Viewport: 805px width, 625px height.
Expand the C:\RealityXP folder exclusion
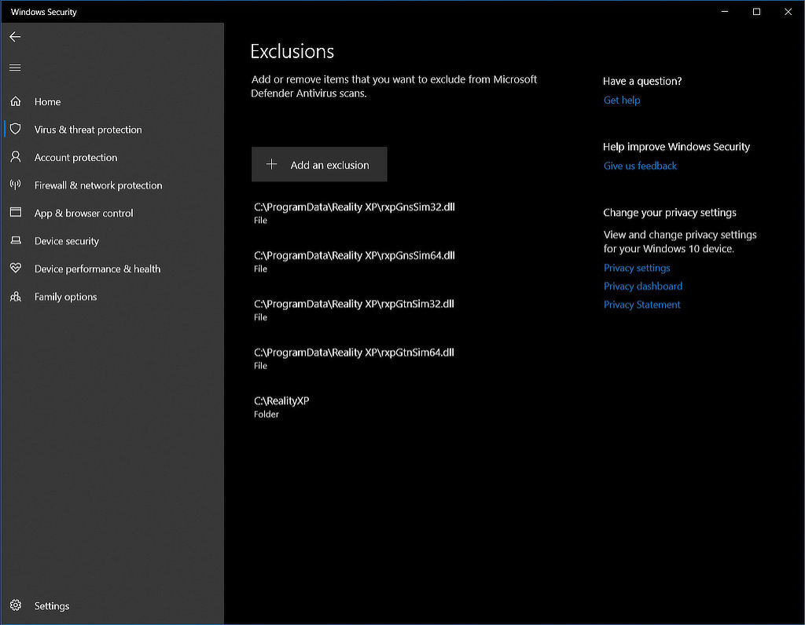click(281, 407)
